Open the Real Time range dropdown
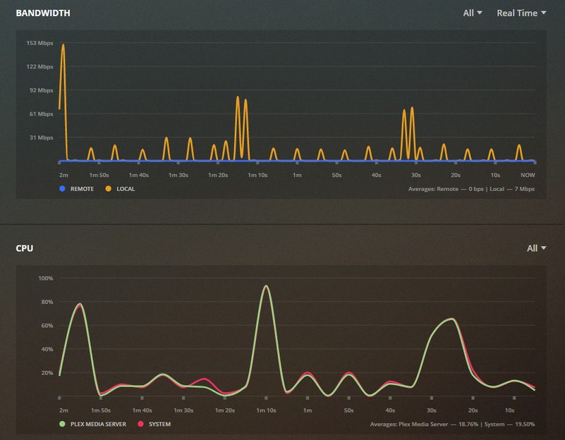Screen dimensions: 565x440 (x=521, y=13)
